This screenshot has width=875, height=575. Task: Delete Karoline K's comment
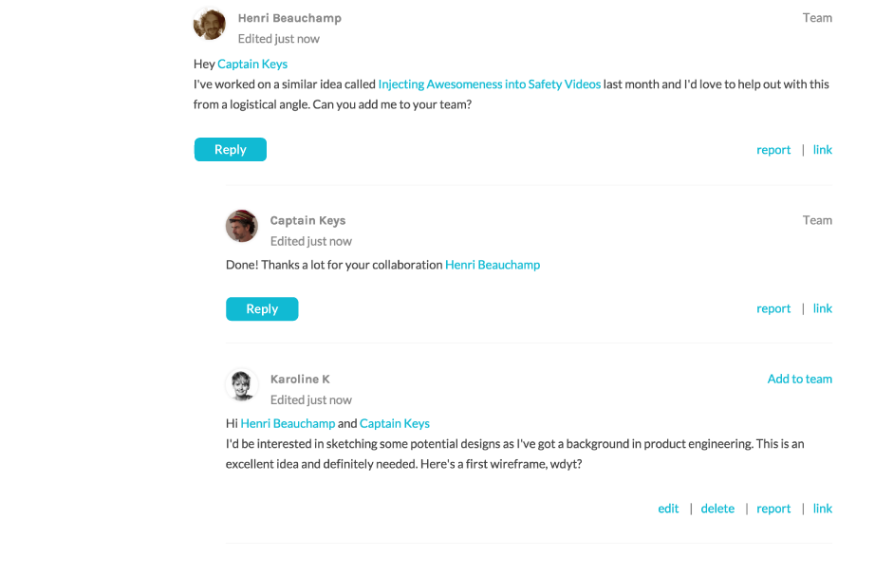pos(717,509)
